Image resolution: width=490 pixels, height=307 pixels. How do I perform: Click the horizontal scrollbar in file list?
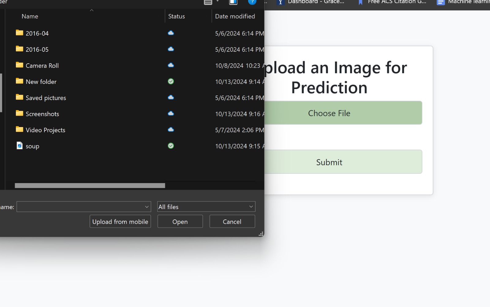point(90,185)
